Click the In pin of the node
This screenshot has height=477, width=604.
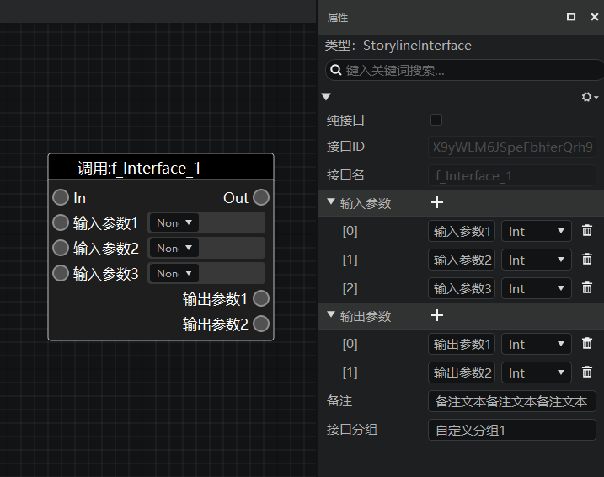click(x=61, y=197)
